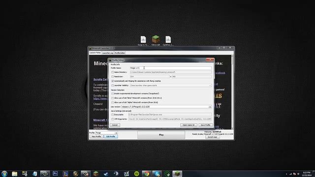Click the resolution height field

click(x=191, y=77)
